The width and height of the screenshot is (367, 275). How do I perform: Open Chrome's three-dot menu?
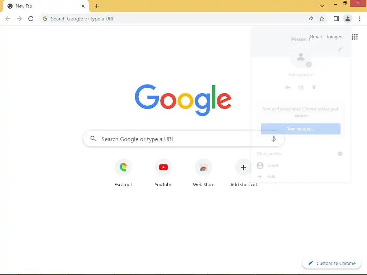point(359,19)
